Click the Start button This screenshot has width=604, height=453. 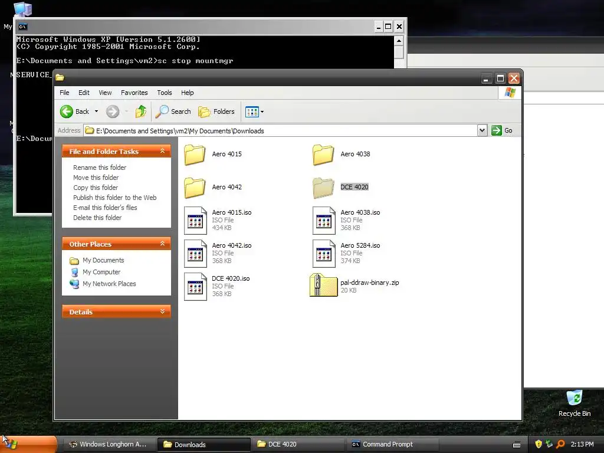29,444
